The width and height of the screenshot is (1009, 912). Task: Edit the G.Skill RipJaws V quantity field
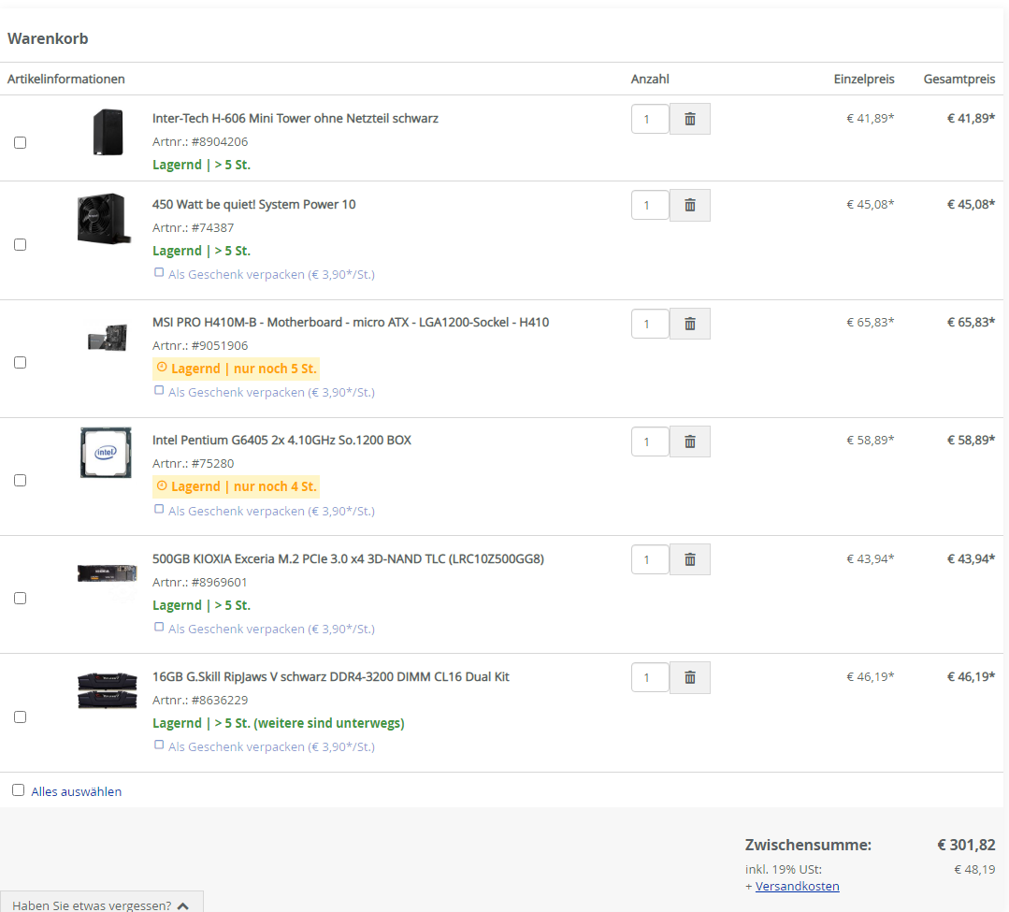coord(650,678)
